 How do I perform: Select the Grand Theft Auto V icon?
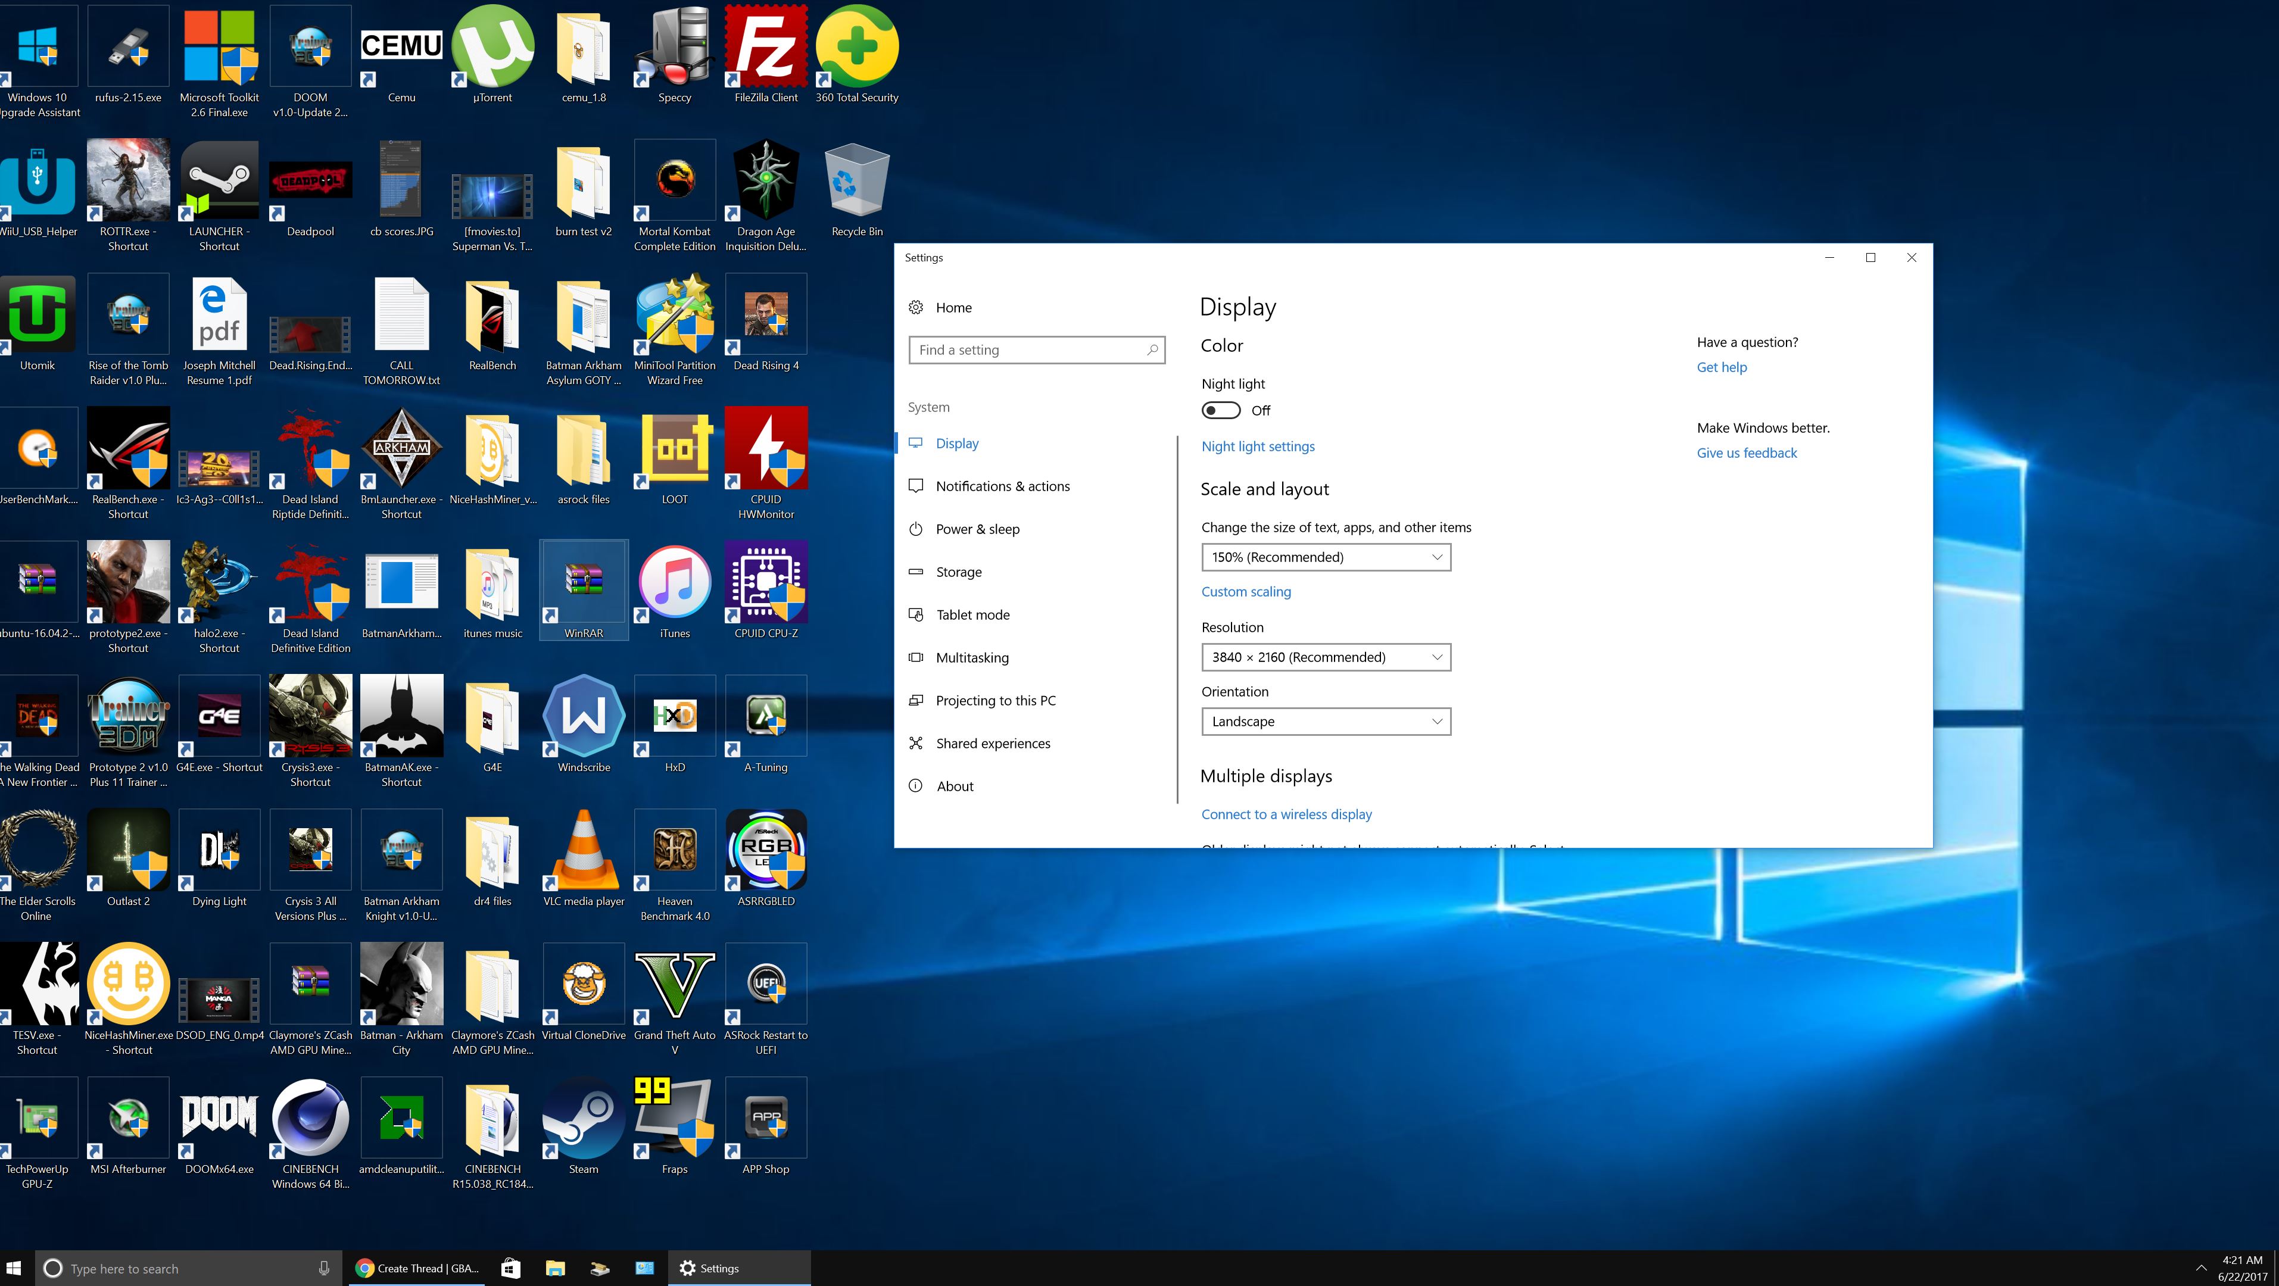click(x=675, y=1000)
